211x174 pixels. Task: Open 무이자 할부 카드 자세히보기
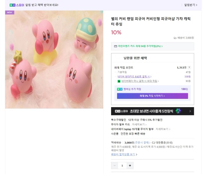[139, 125]
